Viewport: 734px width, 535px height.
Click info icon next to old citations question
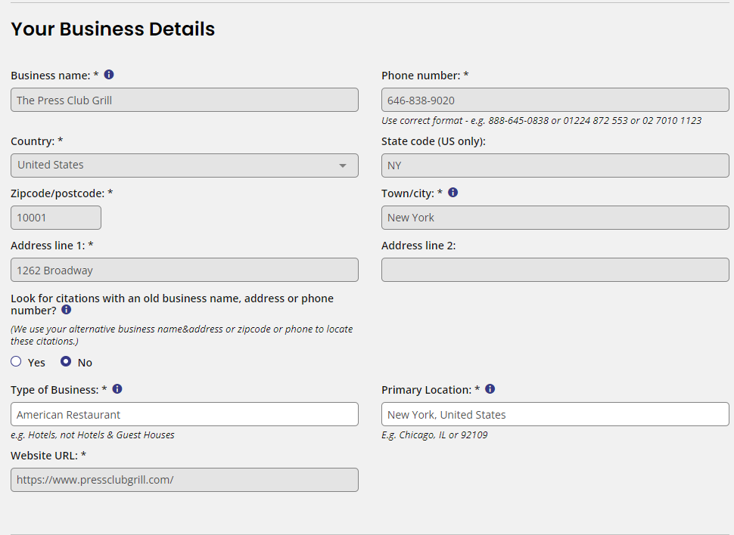[x=67, y=310]
